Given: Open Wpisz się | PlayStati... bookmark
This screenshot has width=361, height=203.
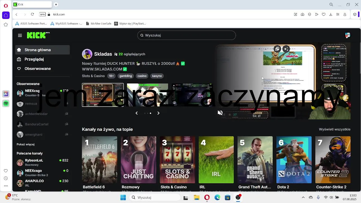Looking at the screenshot, I should pyautogui.click(x=130, y=24).
